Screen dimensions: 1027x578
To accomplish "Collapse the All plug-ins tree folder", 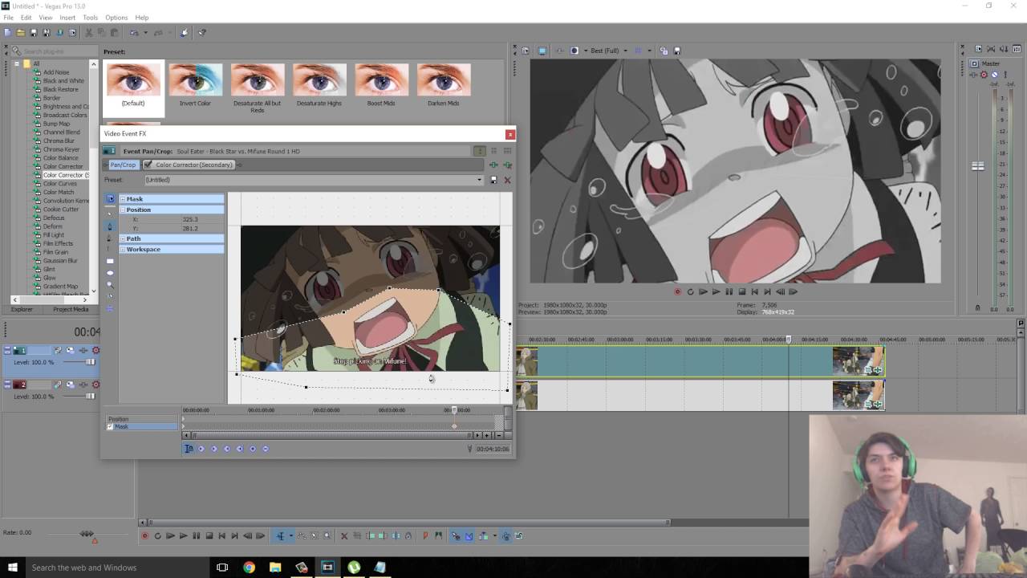I will pos(17,63).
